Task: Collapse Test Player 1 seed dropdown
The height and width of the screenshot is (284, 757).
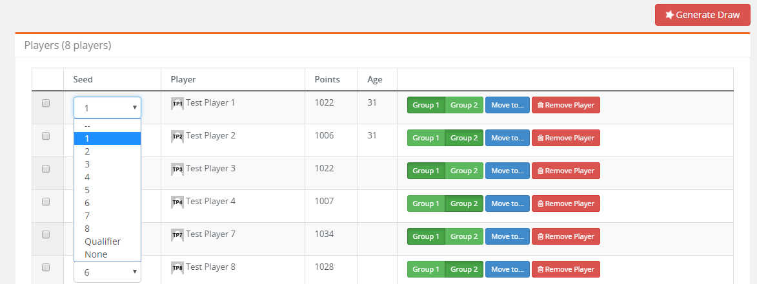Action: pyautogui.click(x=107, y=108)
